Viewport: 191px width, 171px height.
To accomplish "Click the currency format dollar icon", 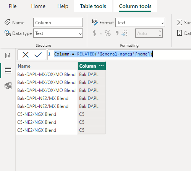I will [94, 33].
